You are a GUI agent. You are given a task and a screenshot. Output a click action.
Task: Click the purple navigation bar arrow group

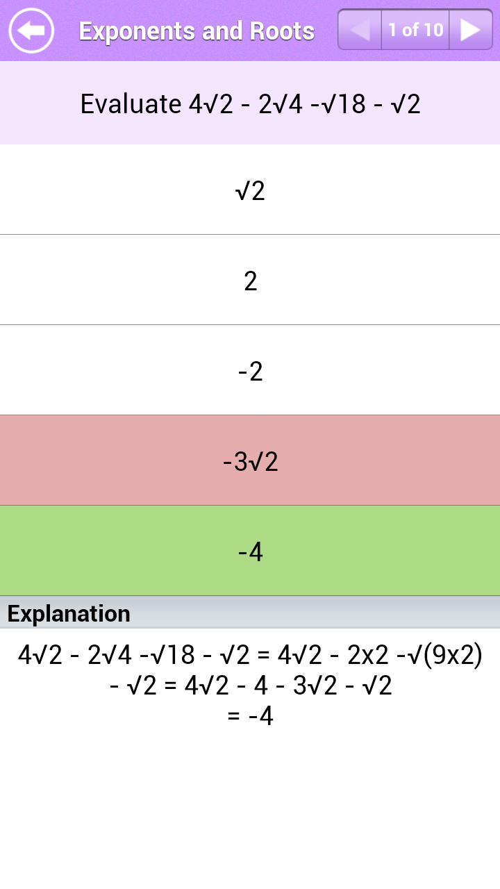coord(415,30)
